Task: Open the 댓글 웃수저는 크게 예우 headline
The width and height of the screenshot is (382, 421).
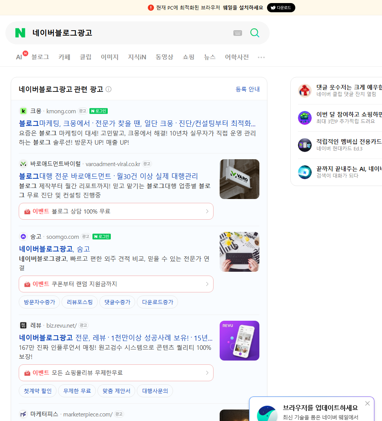Action: point(349,87)
